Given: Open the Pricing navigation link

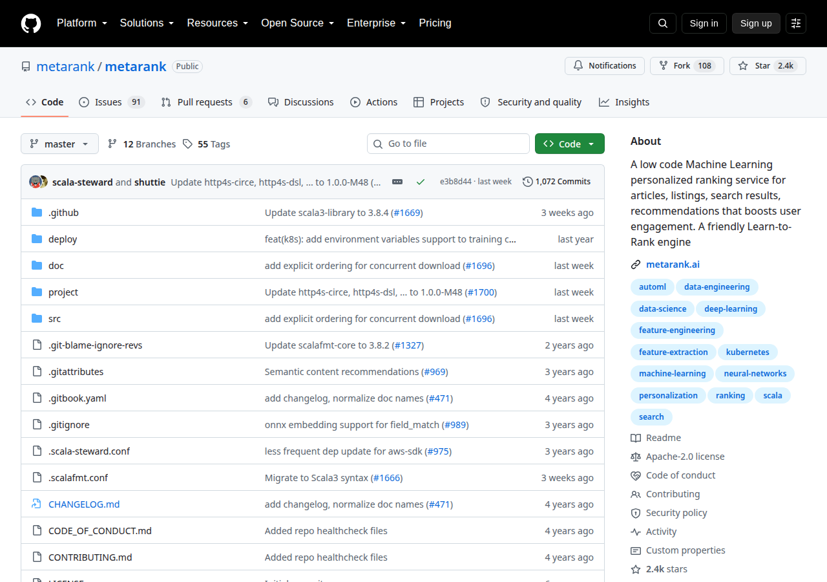Looking at the screenshot, I should click(x=435, y=23).
